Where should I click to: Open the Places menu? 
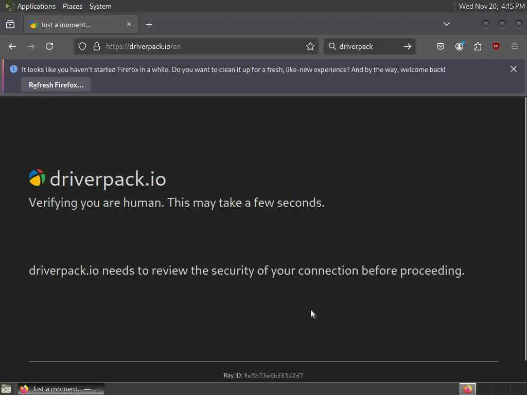tap(73, 6)
